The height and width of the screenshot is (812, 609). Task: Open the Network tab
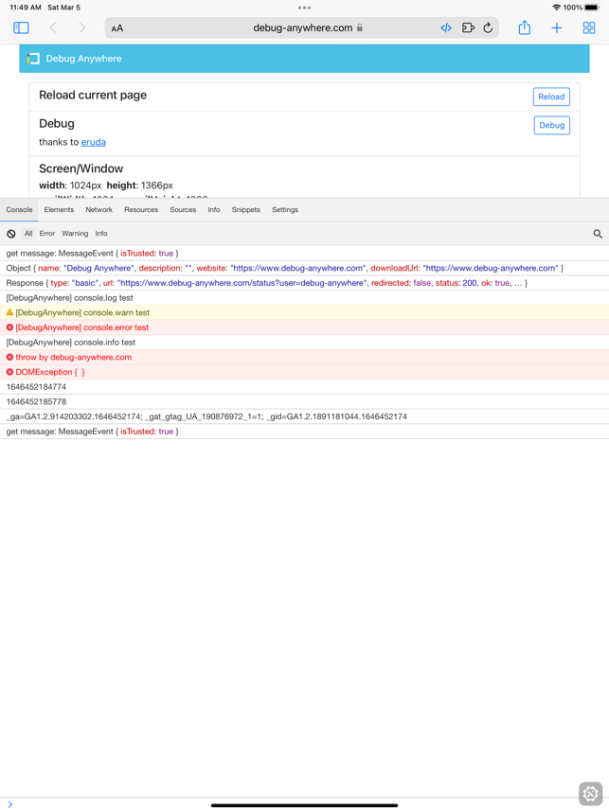(x=99, y=210)
